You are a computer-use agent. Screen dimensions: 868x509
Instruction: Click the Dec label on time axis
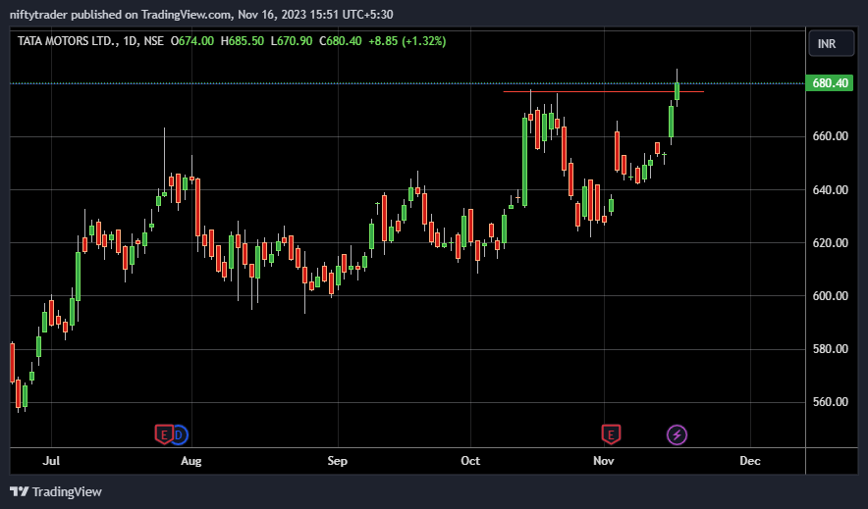750,460
